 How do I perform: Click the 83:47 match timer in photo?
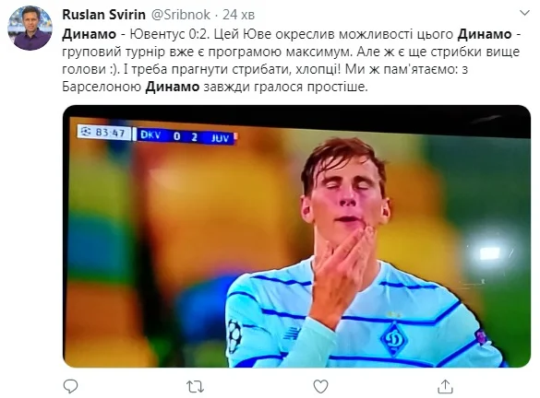(x=110, y=133)
